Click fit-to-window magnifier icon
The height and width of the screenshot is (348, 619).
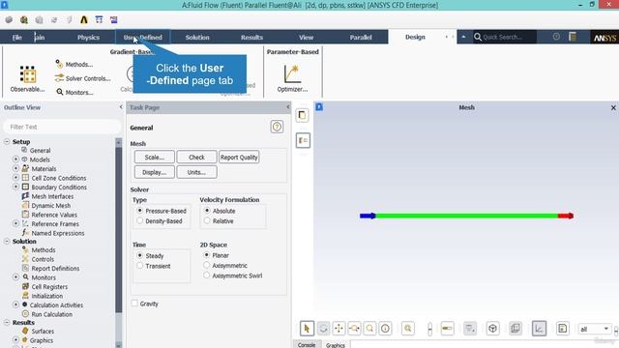tap(408, 329)
